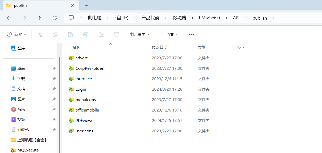Open the 排序 dropdown
The image size is (322, 153).
click(x=139, y=34)
